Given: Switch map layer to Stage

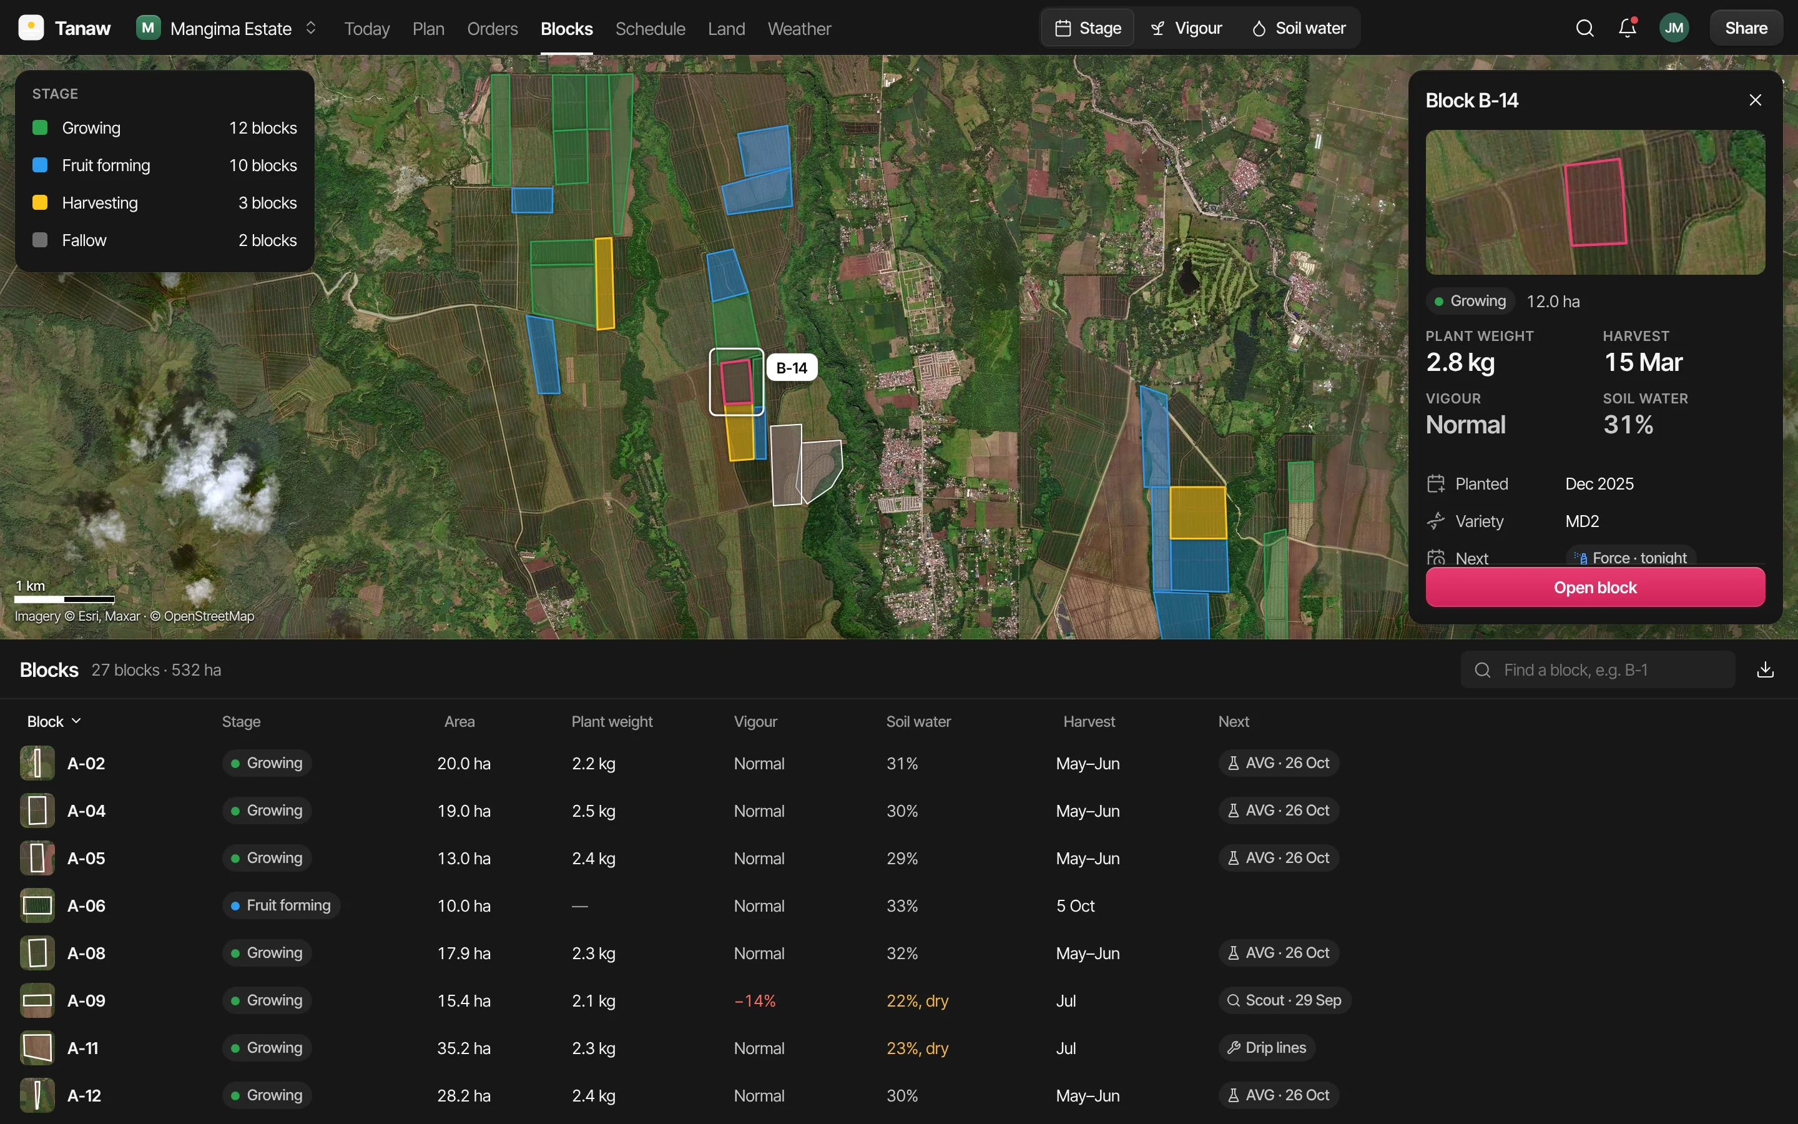Looking at the screenshot, I should tap(1088, 28).
